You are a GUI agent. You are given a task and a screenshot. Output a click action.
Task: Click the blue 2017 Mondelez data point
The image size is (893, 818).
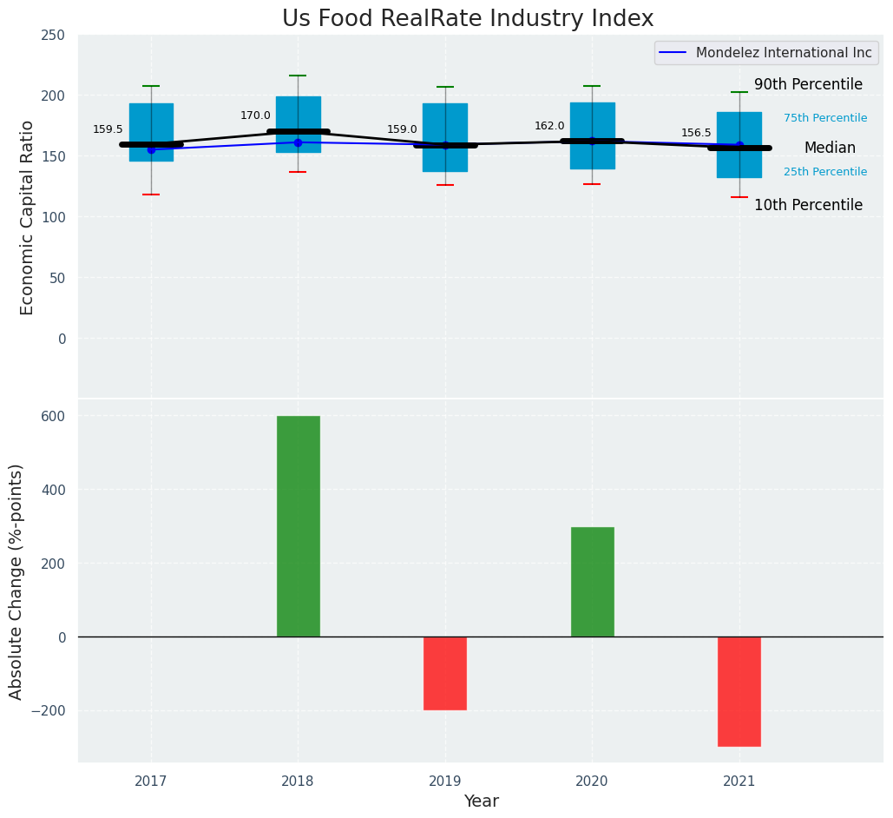click(x=151, y=149)
